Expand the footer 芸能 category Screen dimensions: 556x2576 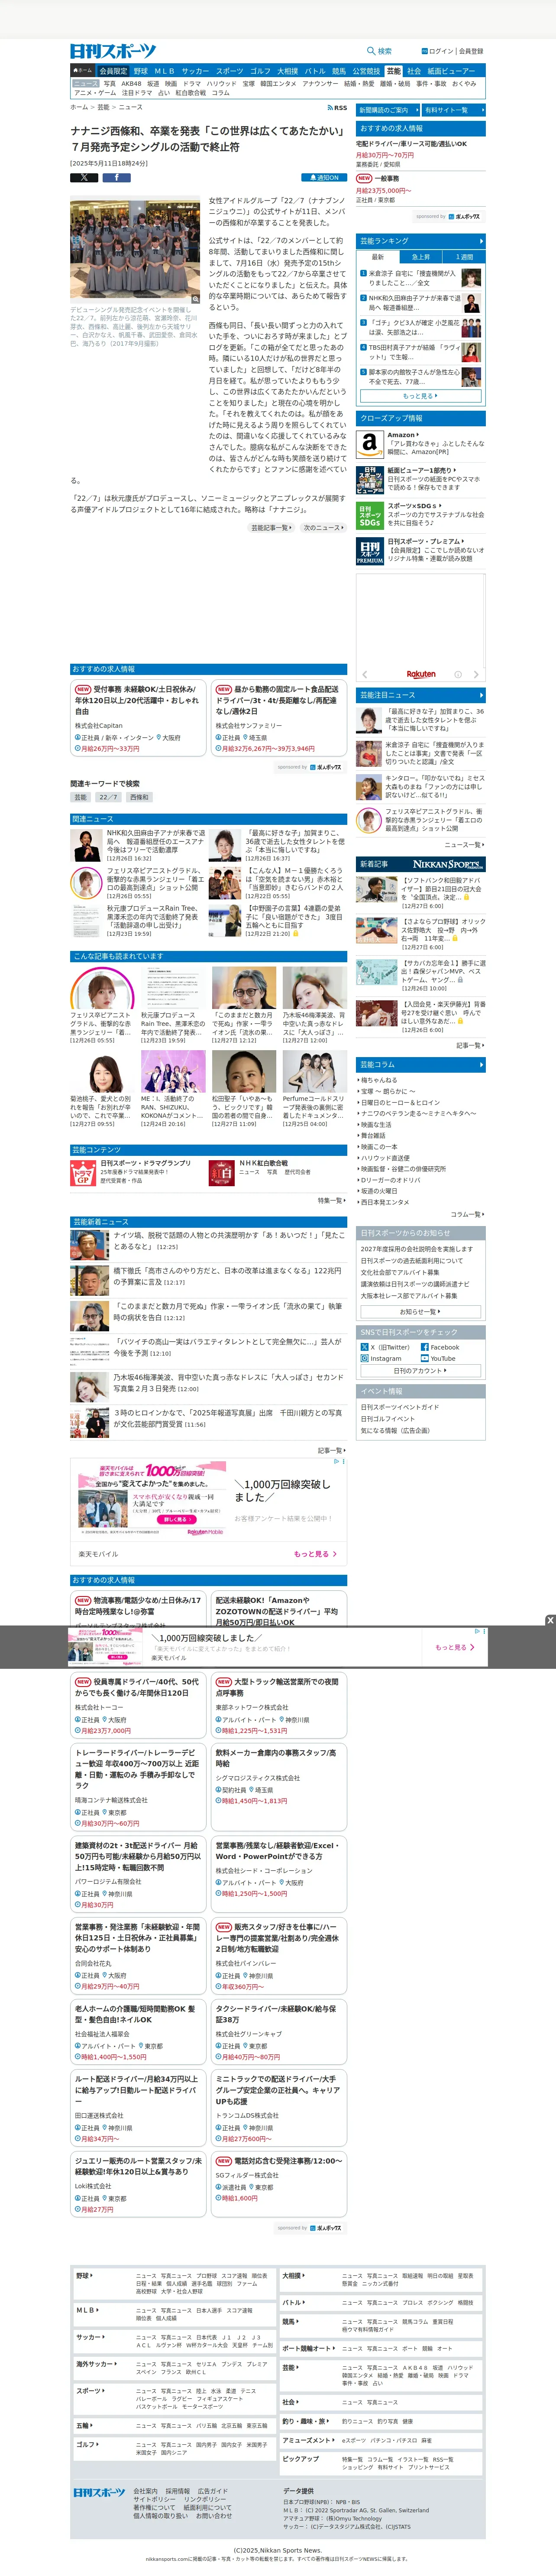click(x=290, y=2368)
